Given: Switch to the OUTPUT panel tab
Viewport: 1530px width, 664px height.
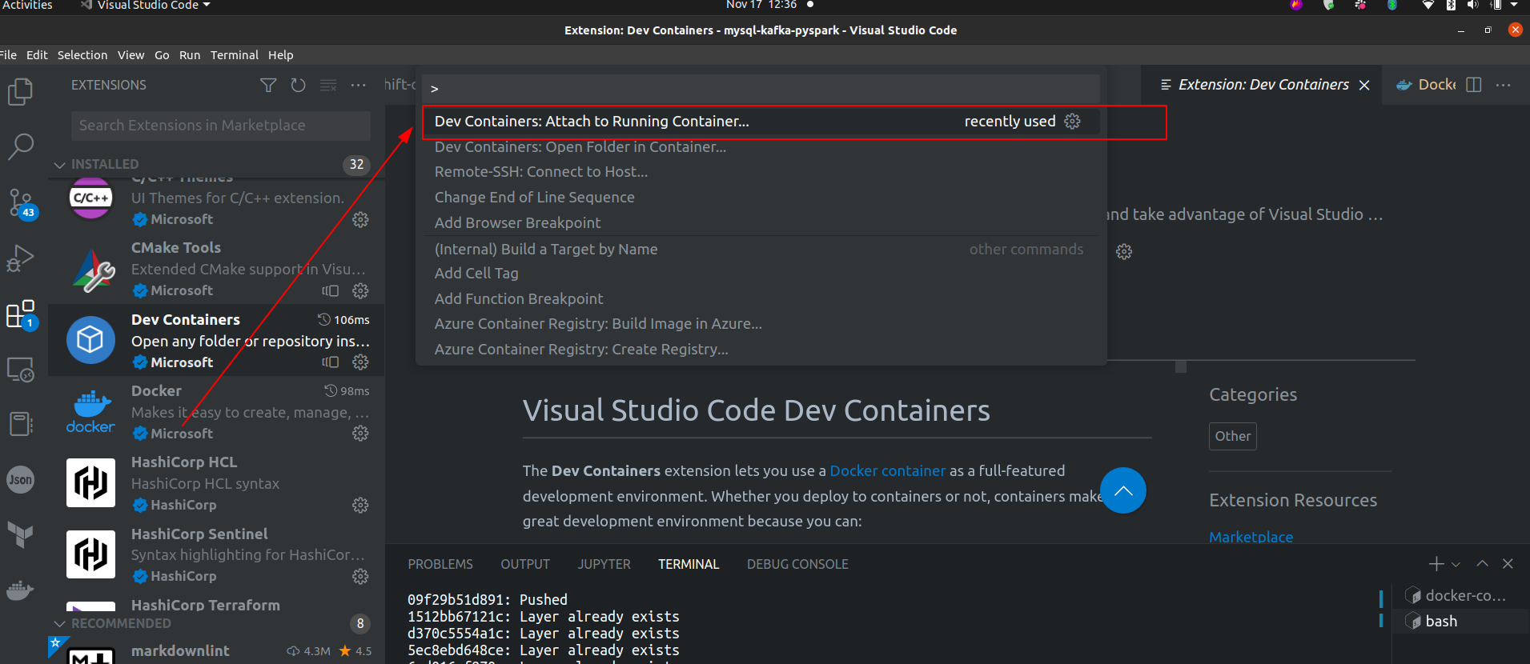Looking at the screenshot, I should click(524, 564).
